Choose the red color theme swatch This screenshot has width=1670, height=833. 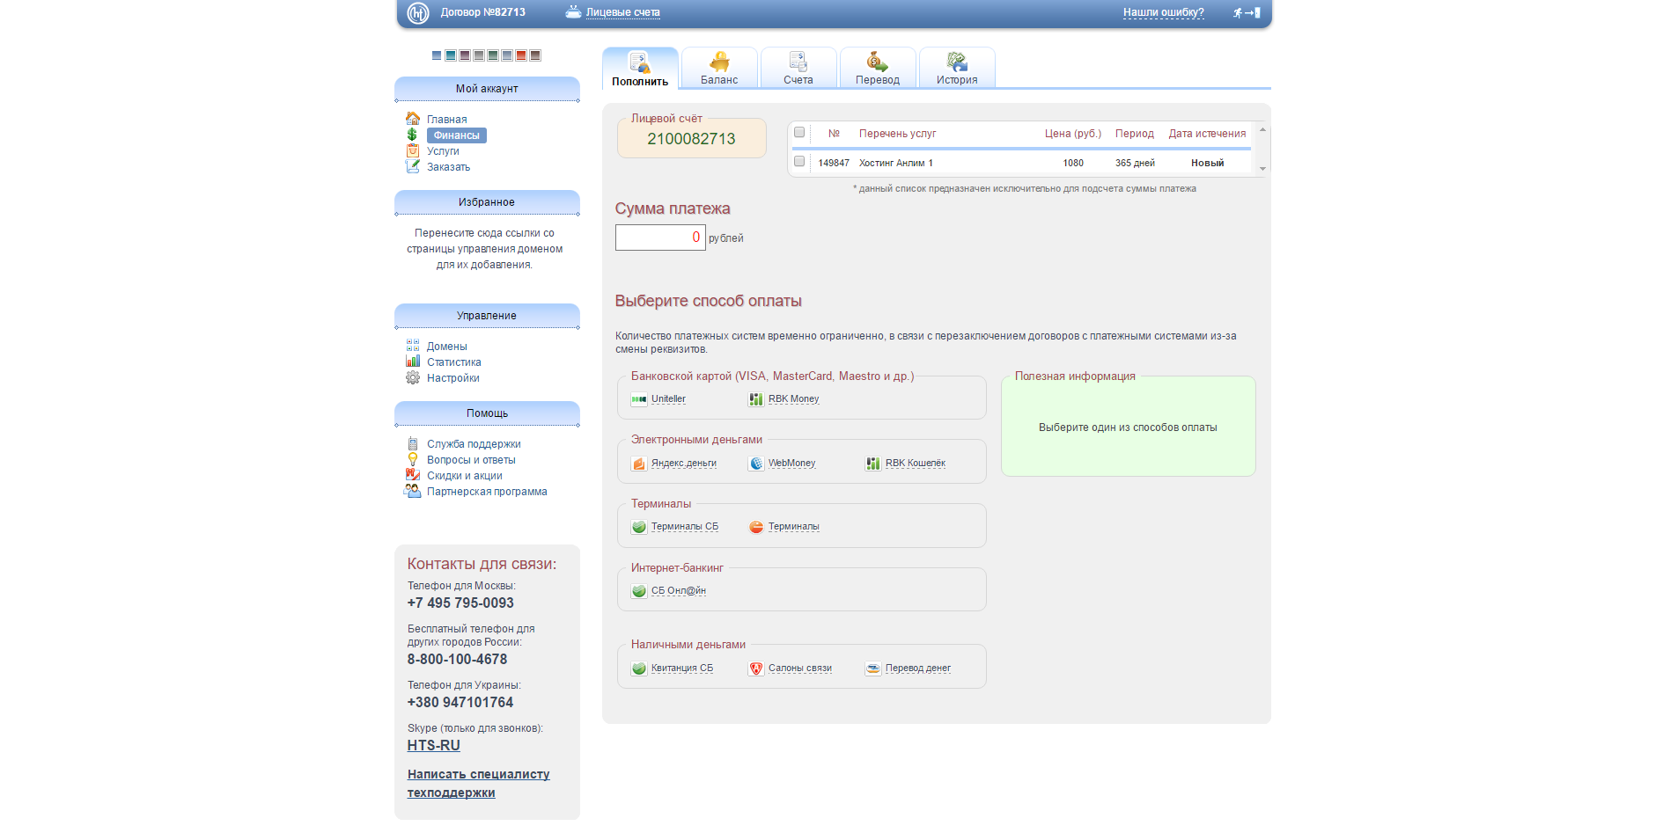tap(521, 55)
